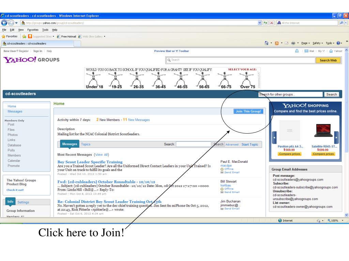349x261 pixels.
Task: Click the Stop loading X icon
Action: point(272,23)
